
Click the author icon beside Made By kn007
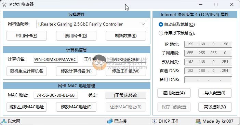coord(198,121)
